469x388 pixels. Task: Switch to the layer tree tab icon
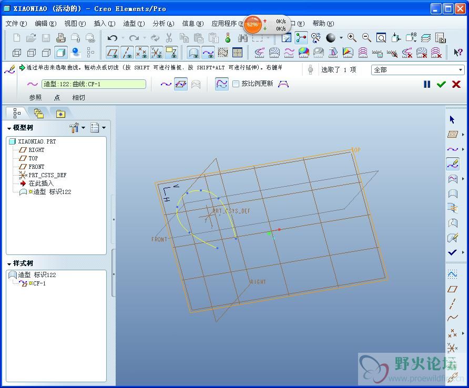(38, 114)
